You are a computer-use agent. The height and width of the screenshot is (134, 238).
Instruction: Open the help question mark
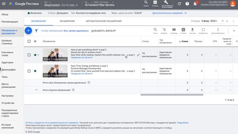(x=187, y=4)
